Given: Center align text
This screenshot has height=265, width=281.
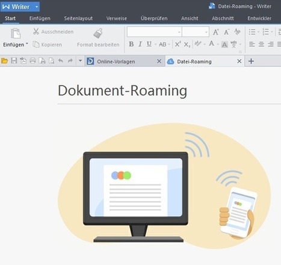Looking at the screenshot, I should pos(261,44).
